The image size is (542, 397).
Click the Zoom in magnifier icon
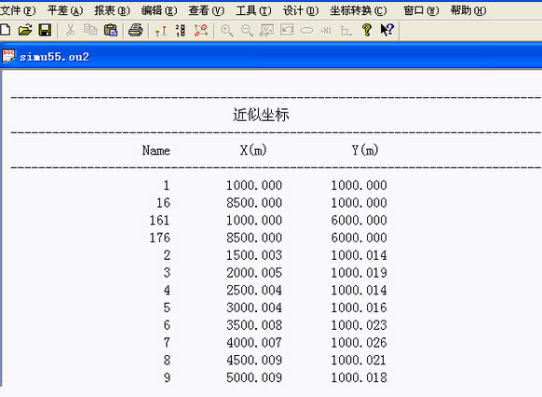[226, 31]
